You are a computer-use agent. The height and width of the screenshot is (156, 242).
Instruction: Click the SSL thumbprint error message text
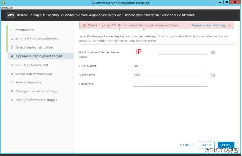tap(134, 25)
